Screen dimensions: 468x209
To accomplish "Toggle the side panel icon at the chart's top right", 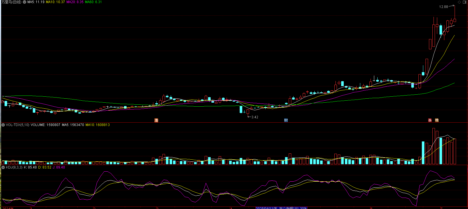I will pos(465,2).
